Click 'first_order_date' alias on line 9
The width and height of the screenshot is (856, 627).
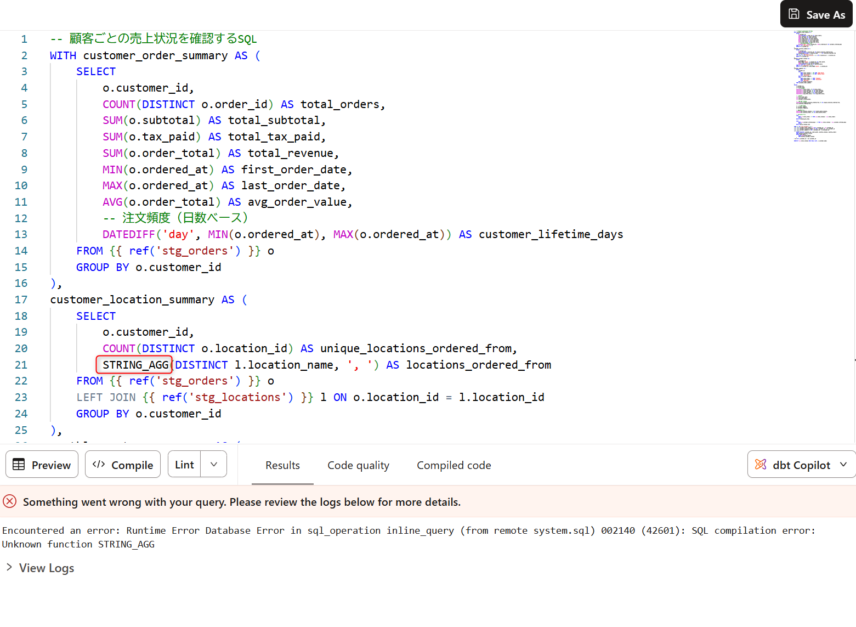coord(293,170)
